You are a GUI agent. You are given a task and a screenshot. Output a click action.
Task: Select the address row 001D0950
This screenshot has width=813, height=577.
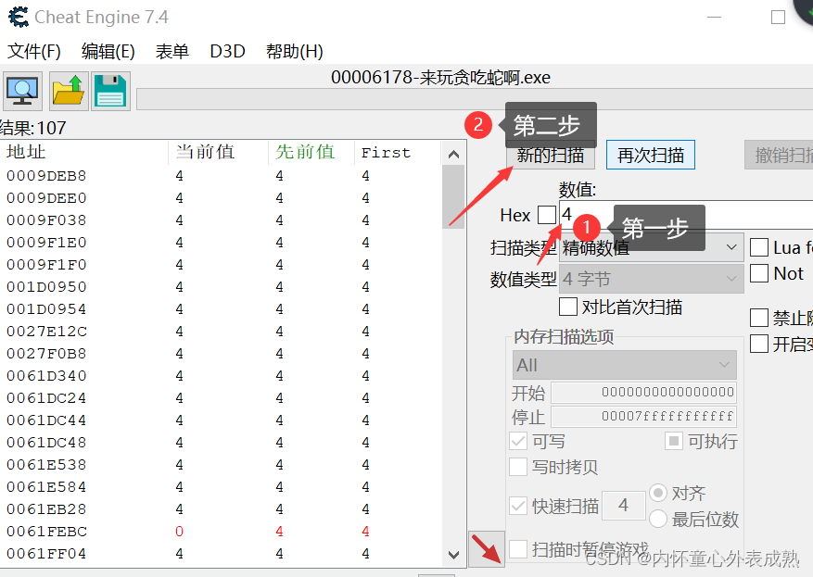(x=222, y=287)
